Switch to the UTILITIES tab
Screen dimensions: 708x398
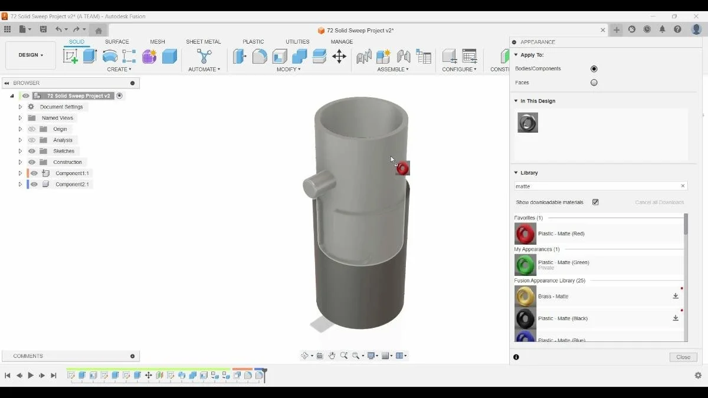[297, 42]
